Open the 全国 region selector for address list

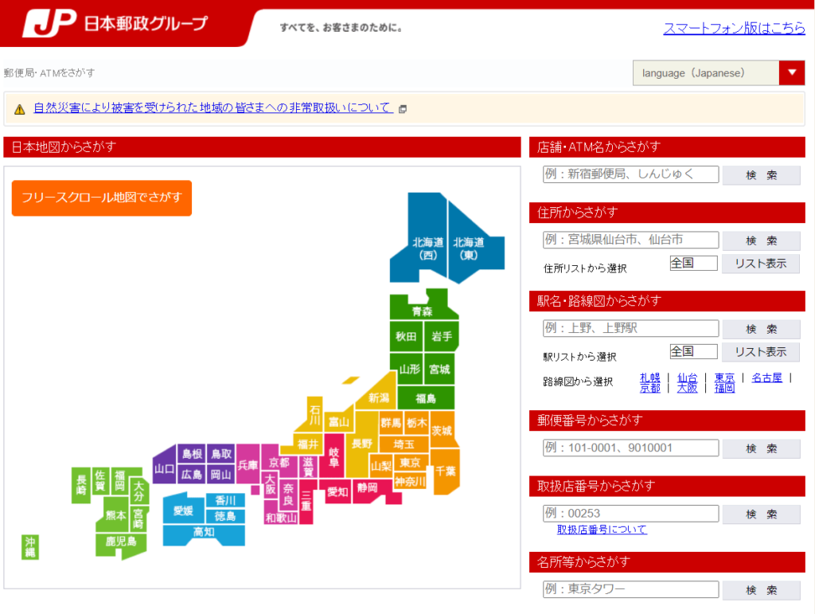693,262
